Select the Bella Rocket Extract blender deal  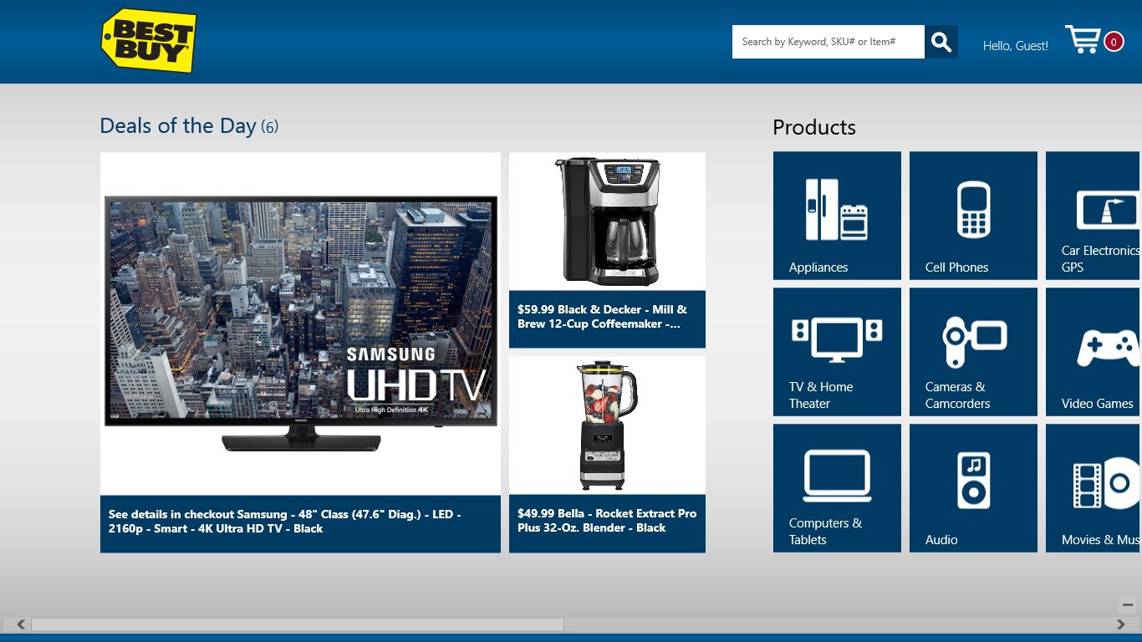[x=607, y=454]
